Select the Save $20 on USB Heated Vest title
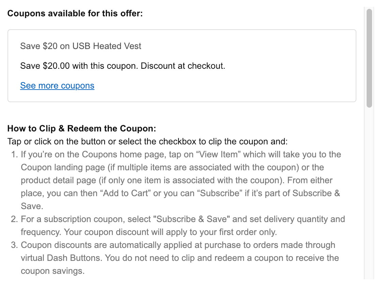 tap(80, 46)
